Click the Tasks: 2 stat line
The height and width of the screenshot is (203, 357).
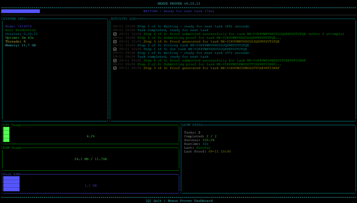click(x=192, y=132)
